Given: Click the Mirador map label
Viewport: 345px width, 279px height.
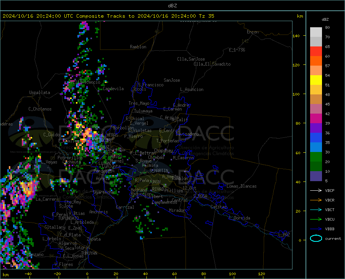Looking at the screenshot, I should click(x=177, y=211).
